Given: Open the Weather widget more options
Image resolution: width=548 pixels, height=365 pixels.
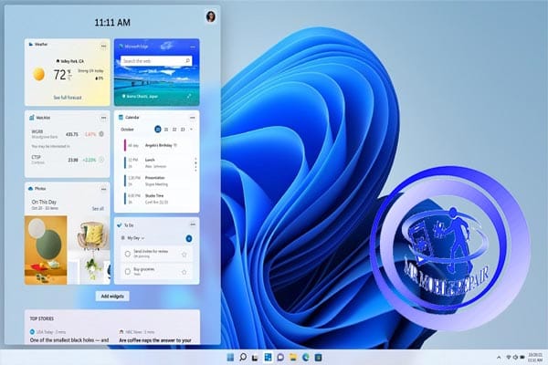Looking at the screenshot, I should coord(103,46).
